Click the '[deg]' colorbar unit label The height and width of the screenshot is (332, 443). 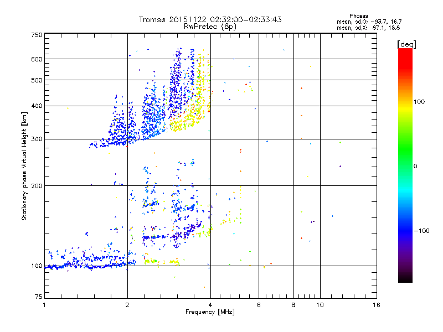tap(406, 44)
